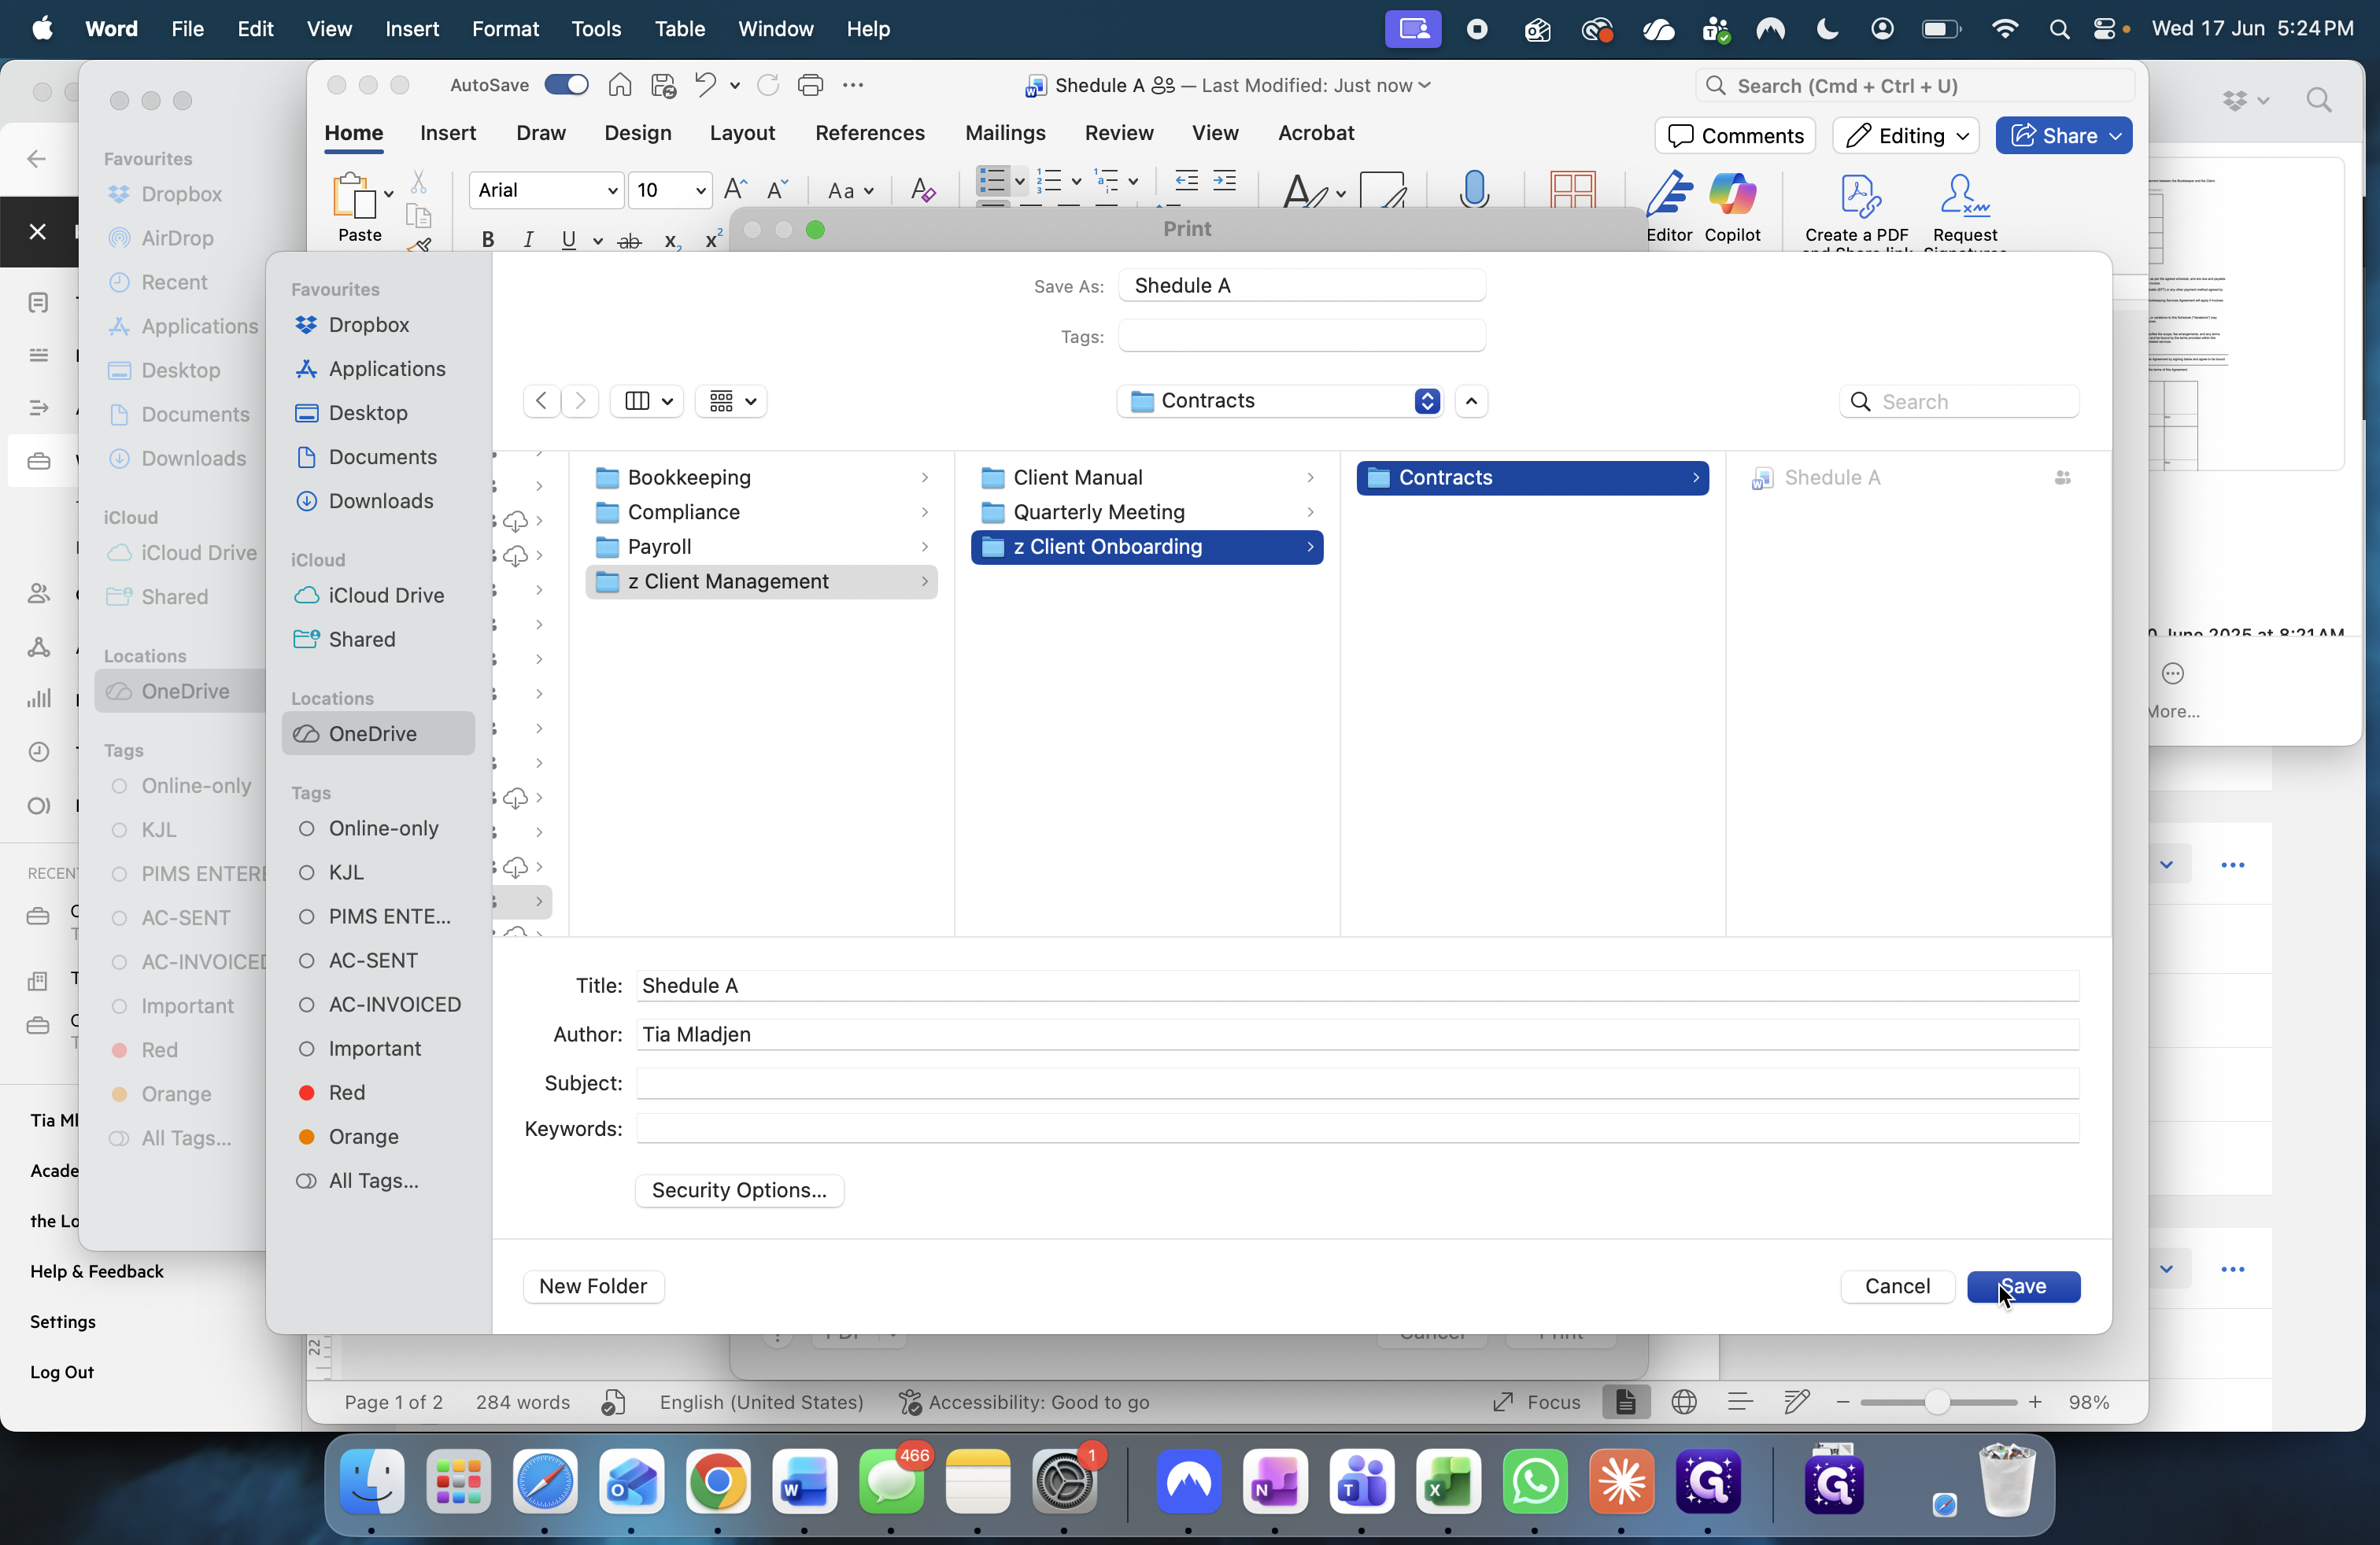
Task: Click the Increase Indent icon
Action: 1225,180
